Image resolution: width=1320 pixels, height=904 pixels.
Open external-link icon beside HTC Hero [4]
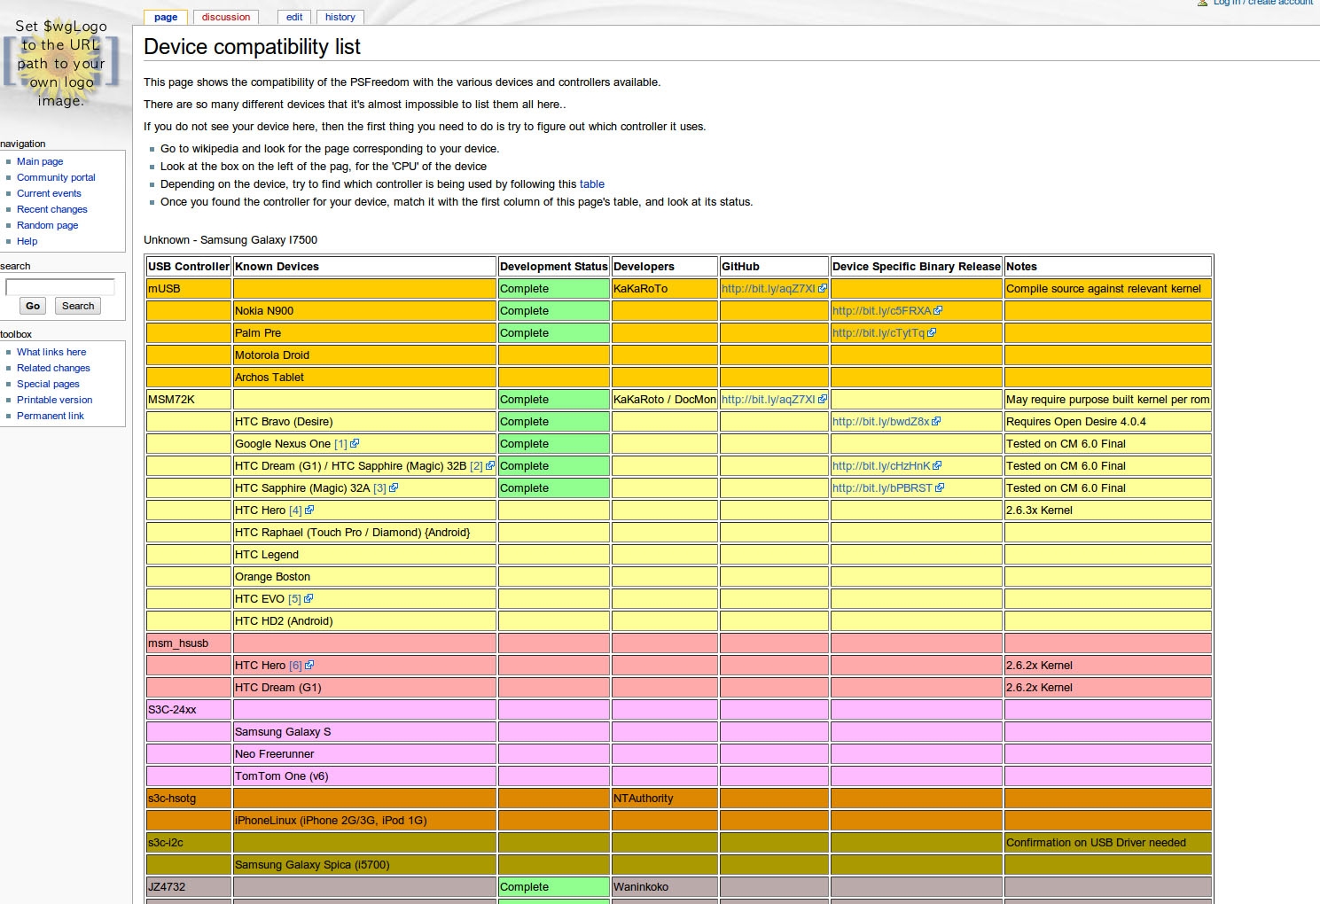[x=309, y=510]
